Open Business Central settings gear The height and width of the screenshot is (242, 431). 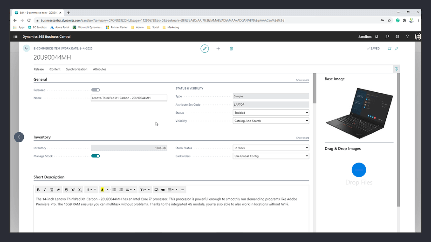coord(397,37)
